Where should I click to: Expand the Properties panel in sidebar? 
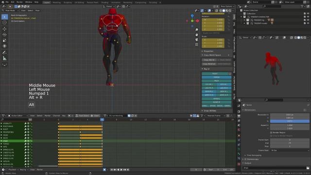click(208, 51)
